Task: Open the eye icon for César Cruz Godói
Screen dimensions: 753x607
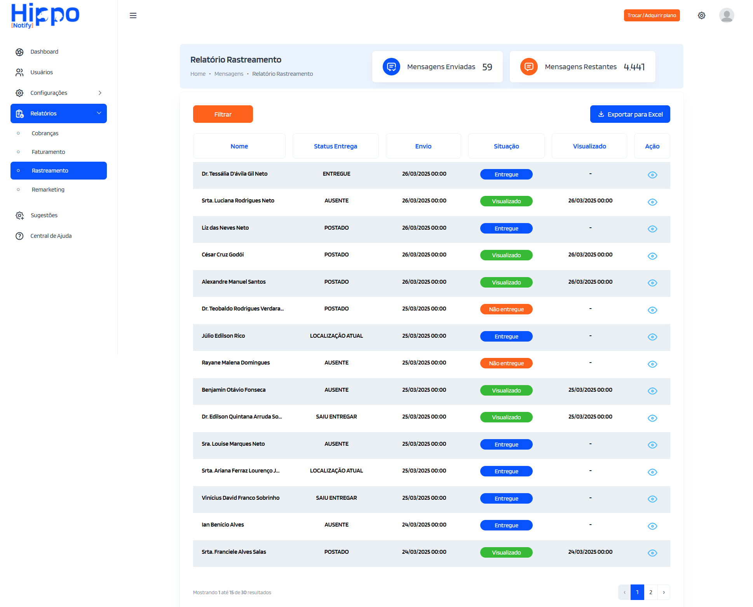Action: click(652, 256)
